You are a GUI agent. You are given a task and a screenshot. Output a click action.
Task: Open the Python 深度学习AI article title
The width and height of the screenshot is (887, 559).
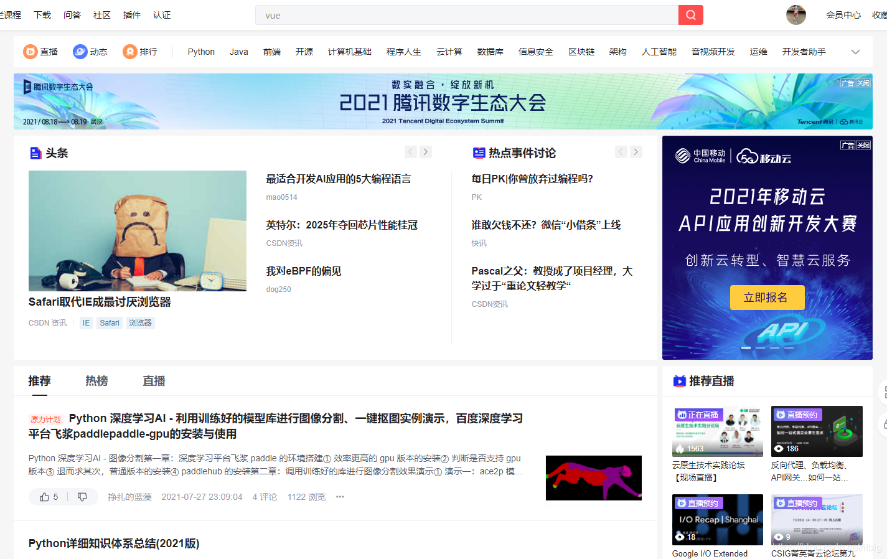(276, 426)
